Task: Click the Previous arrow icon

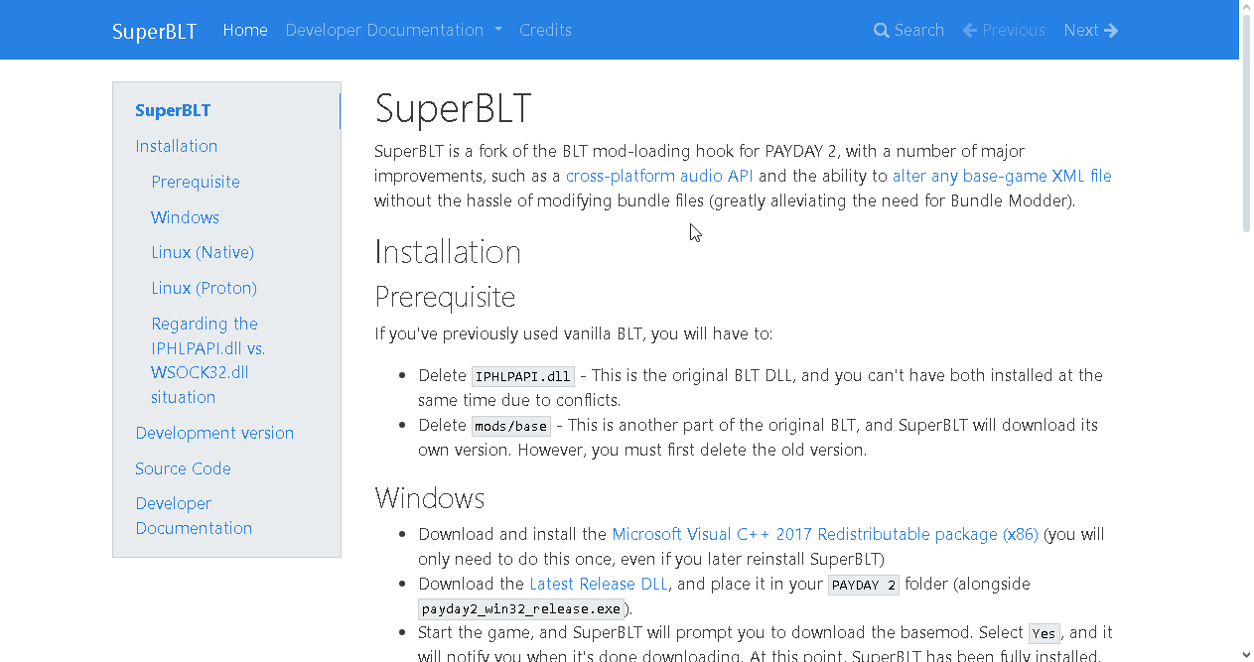Action: 970,31
